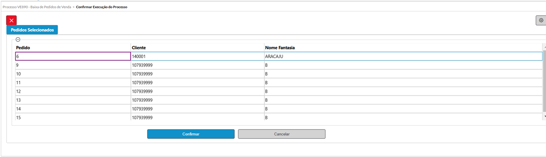546x157 pixels.
Task: Select the Pedidos Selecionados tab
Action: 32,30
